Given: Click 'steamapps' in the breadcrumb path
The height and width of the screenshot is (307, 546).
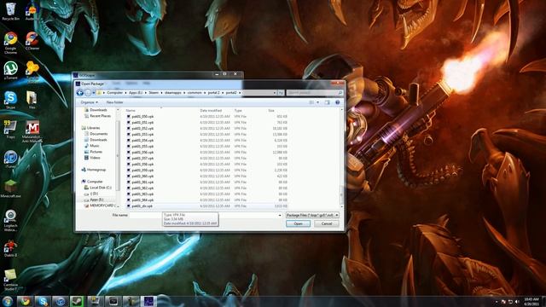Looking at the screenshot, I should [x=173, y=93].
